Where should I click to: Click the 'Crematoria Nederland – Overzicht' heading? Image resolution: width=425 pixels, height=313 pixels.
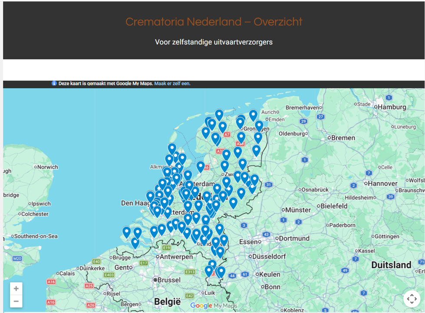point(214,22)
